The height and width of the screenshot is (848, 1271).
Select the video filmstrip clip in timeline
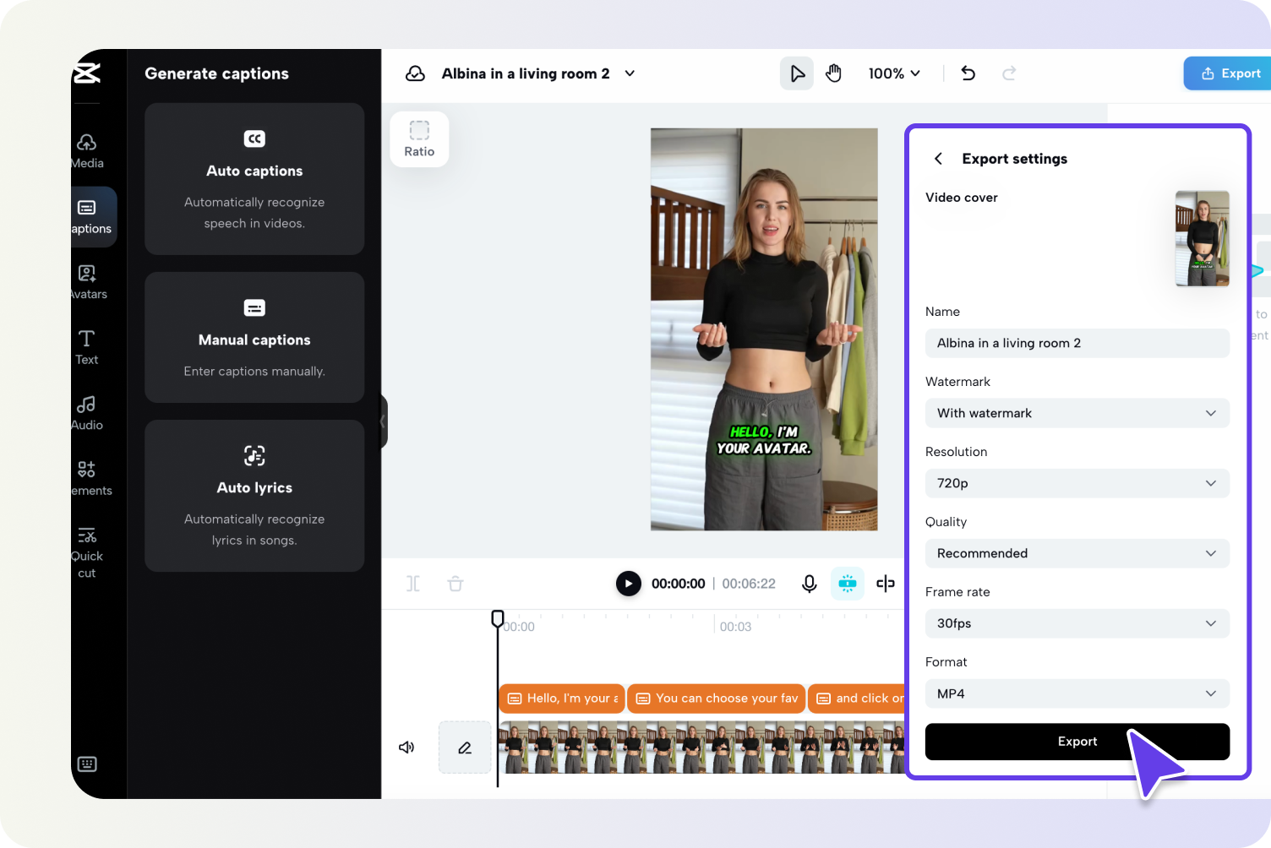click(x=702, y=747)
